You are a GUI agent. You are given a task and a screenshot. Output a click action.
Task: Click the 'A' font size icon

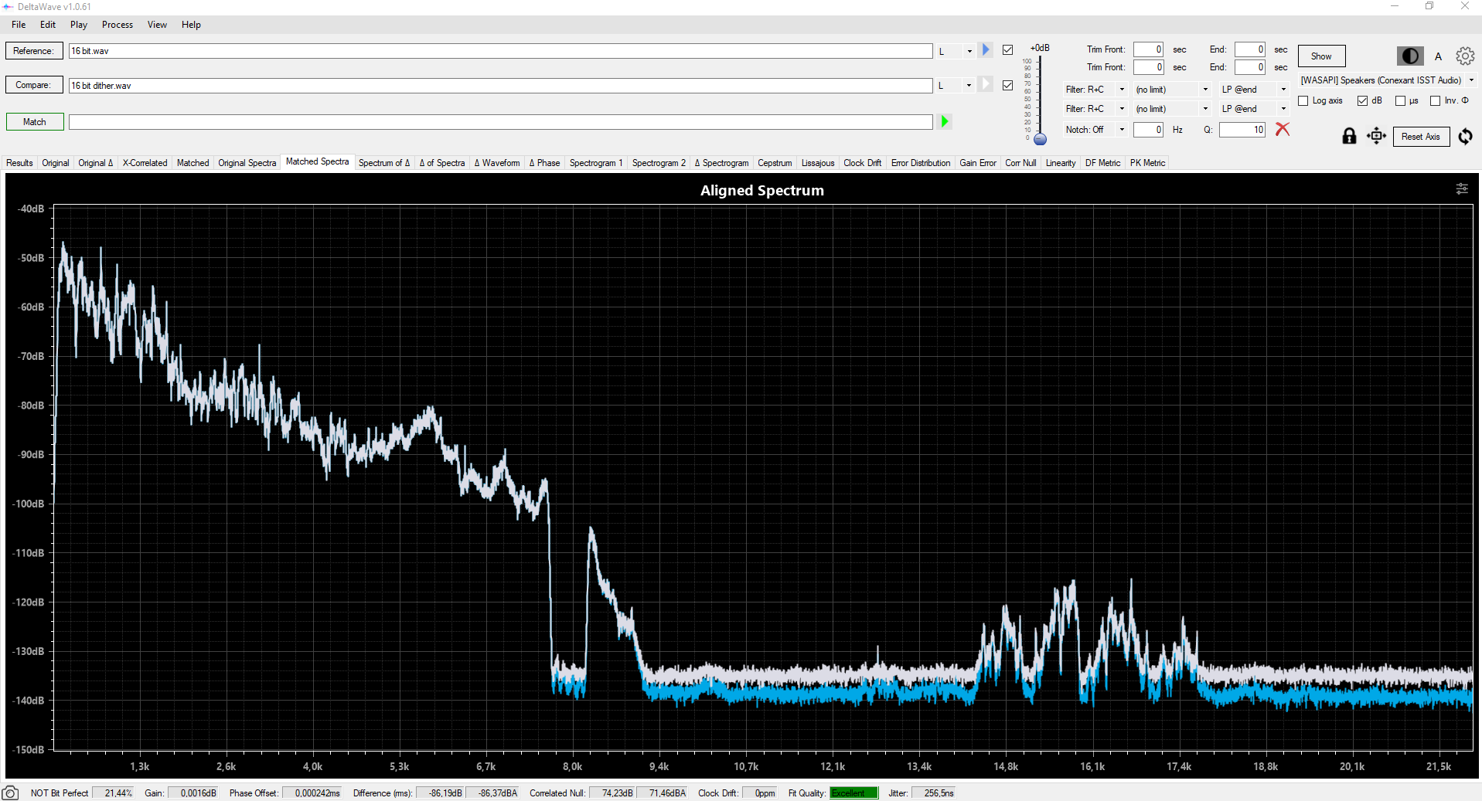1439,56
